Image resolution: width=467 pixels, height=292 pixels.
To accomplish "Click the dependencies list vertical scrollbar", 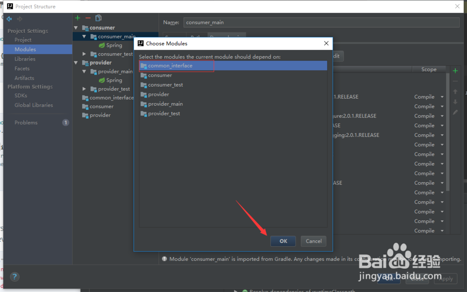I will coord(448,132).
